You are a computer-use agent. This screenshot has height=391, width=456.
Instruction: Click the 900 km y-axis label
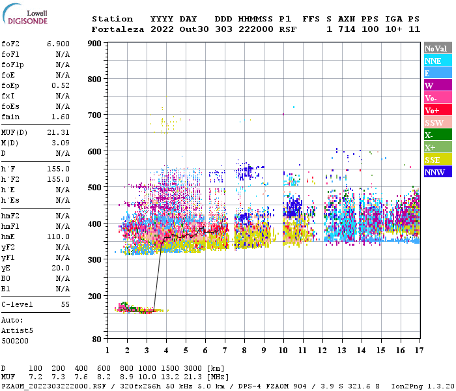point(94,44)
